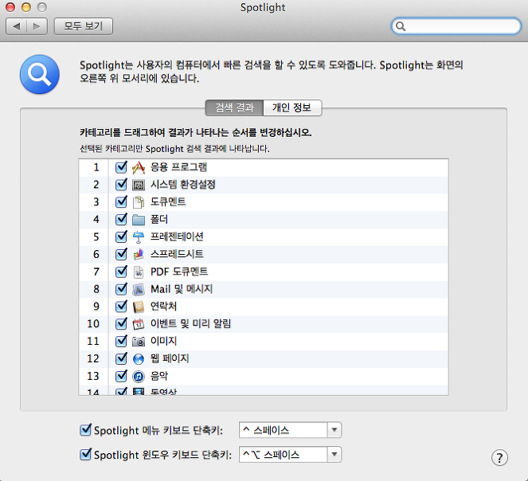The height and width of the screenshot is (481, 528).
Task: Click the Spotlight window title text
Action: pos(263,7)
